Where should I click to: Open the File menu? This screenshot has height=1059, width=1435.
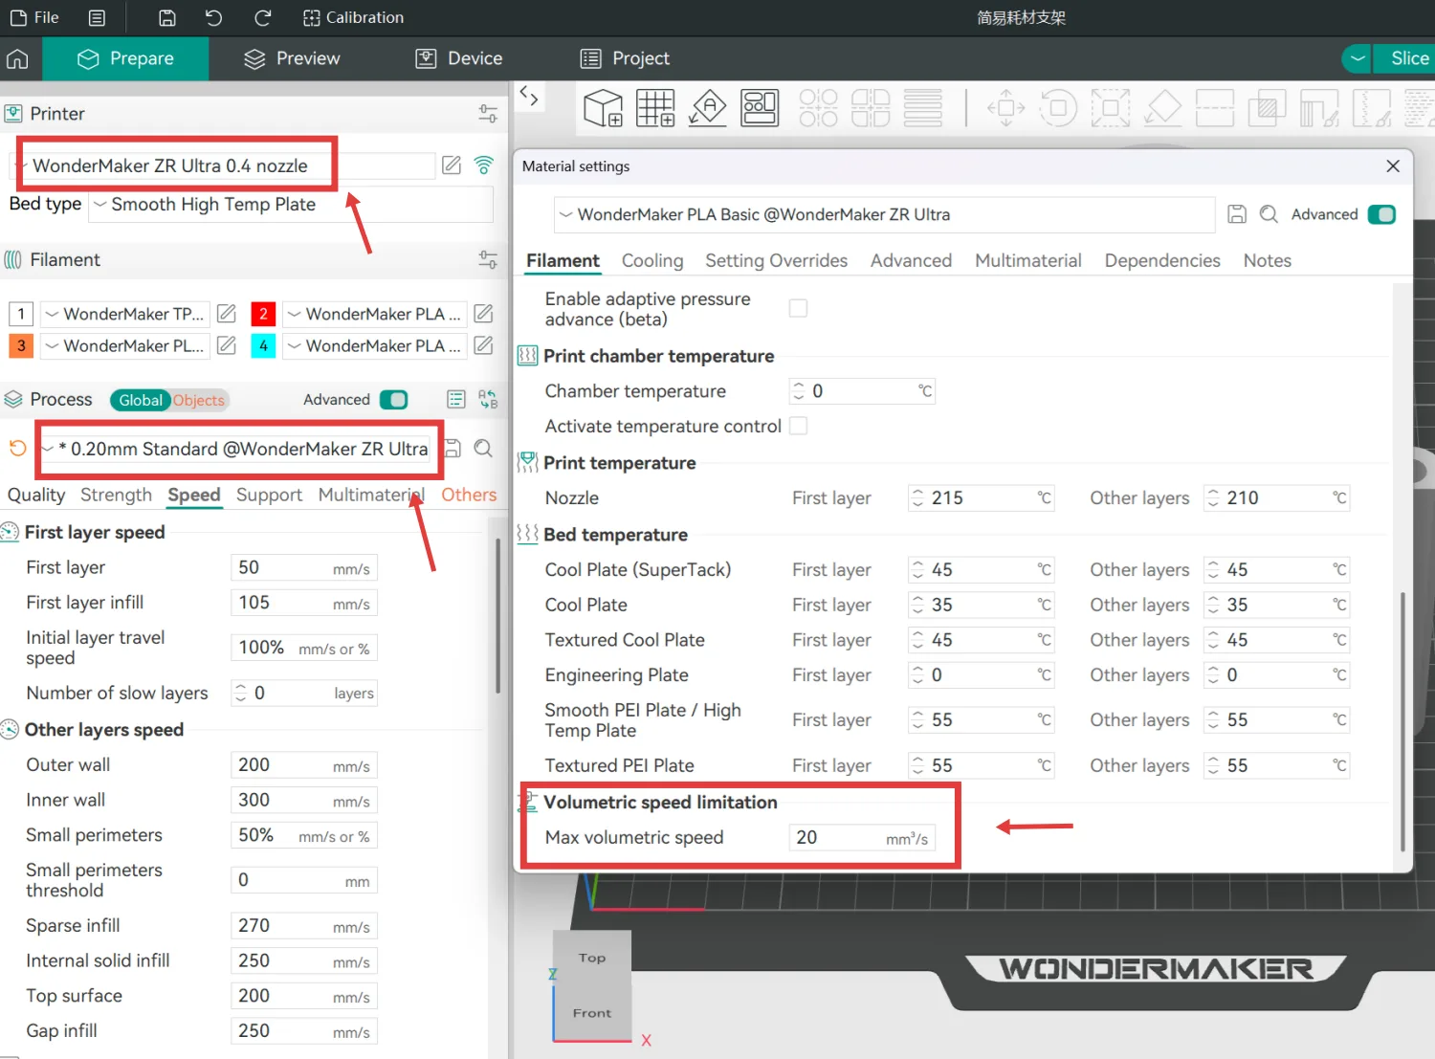(x=34, y=17)
